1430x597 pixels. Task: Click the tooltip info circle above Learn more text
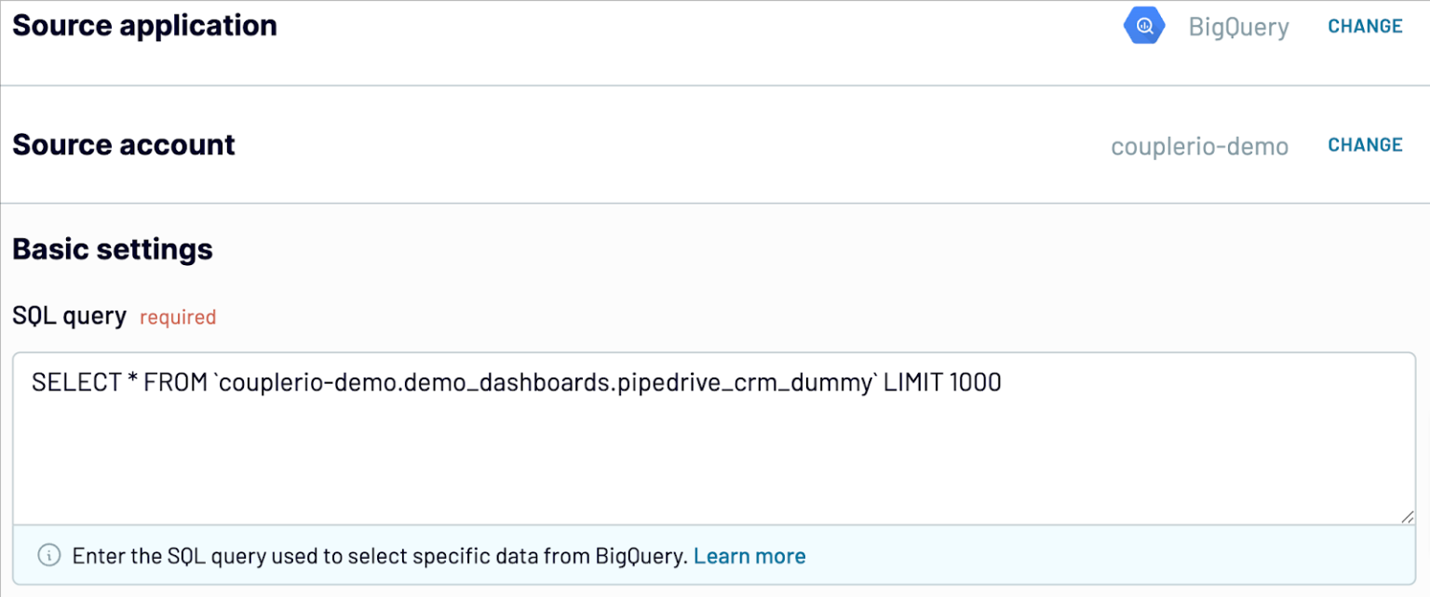click(47, 555)
